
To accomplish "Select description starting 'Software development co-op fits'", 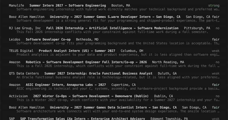I will (x=118, y=43).
